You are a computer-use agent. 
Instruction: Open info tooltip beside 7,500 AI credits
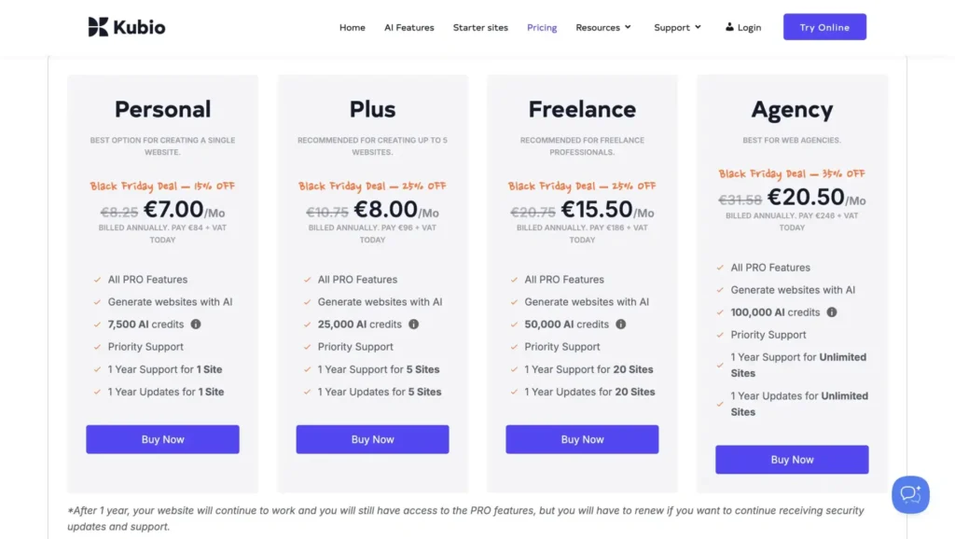coord(196,324)
